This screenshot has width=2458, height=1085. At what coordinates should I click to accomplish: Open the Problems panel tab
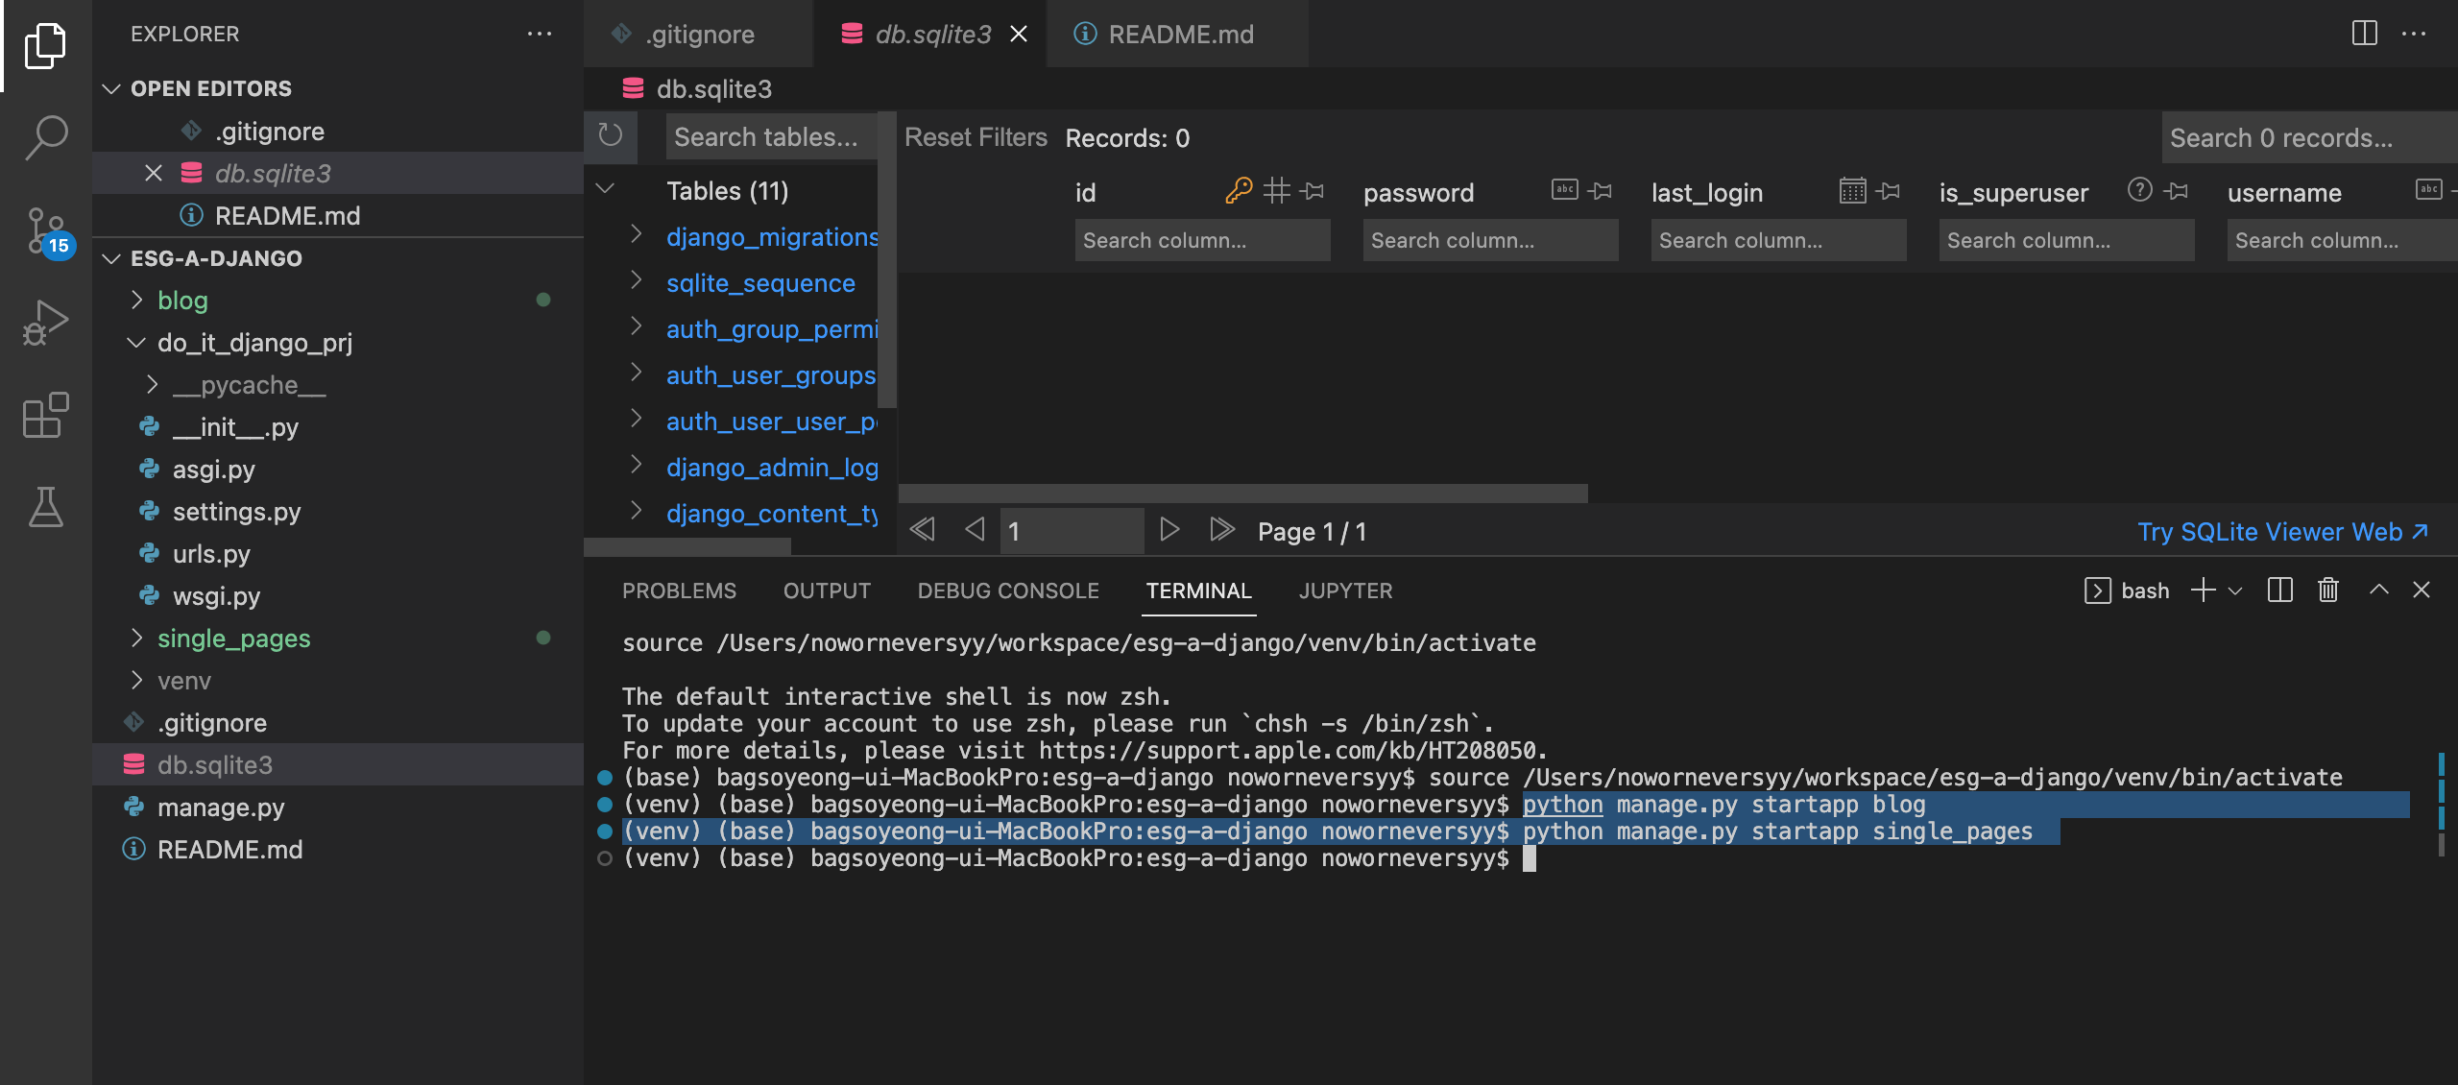click(679, 591)
